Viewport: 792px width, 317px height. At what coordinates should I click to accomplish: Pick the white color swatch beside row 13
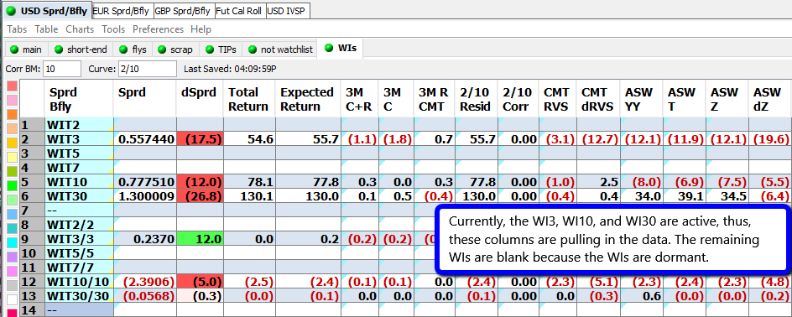pyautogui.click(x=12, y=299)
